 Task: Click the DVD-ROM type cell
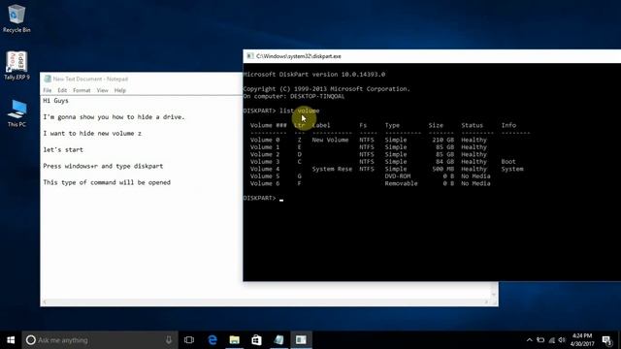[x=398, y=176]
